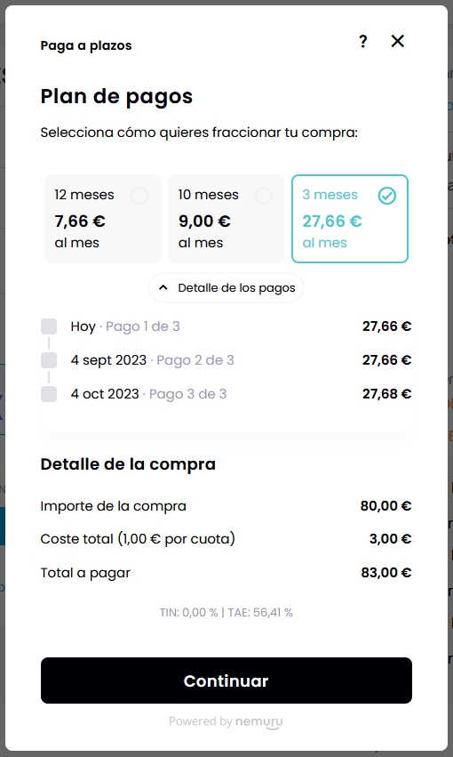Screen dimensions: 453x757
Task: Close the Paga a plazos dialog
Action: pos(398,41)
